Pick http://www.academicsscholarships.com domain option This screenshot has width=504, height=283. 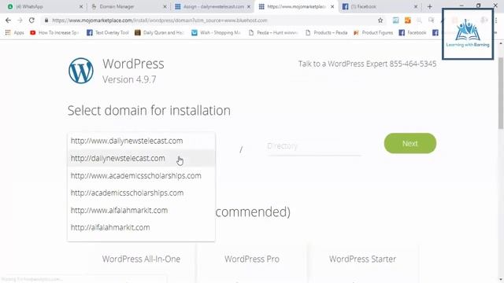coord(141,176)
